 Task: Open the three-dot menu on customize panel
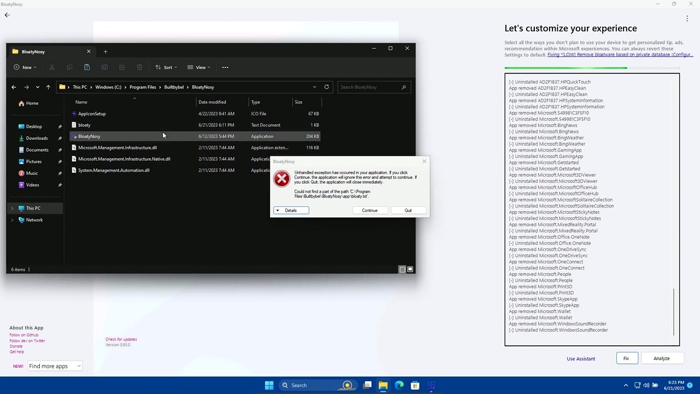pos(687,18)
